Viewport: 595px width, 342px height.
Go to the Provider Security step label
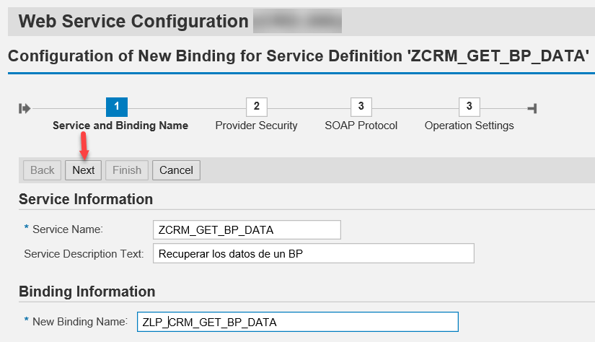tap(256, 126)
